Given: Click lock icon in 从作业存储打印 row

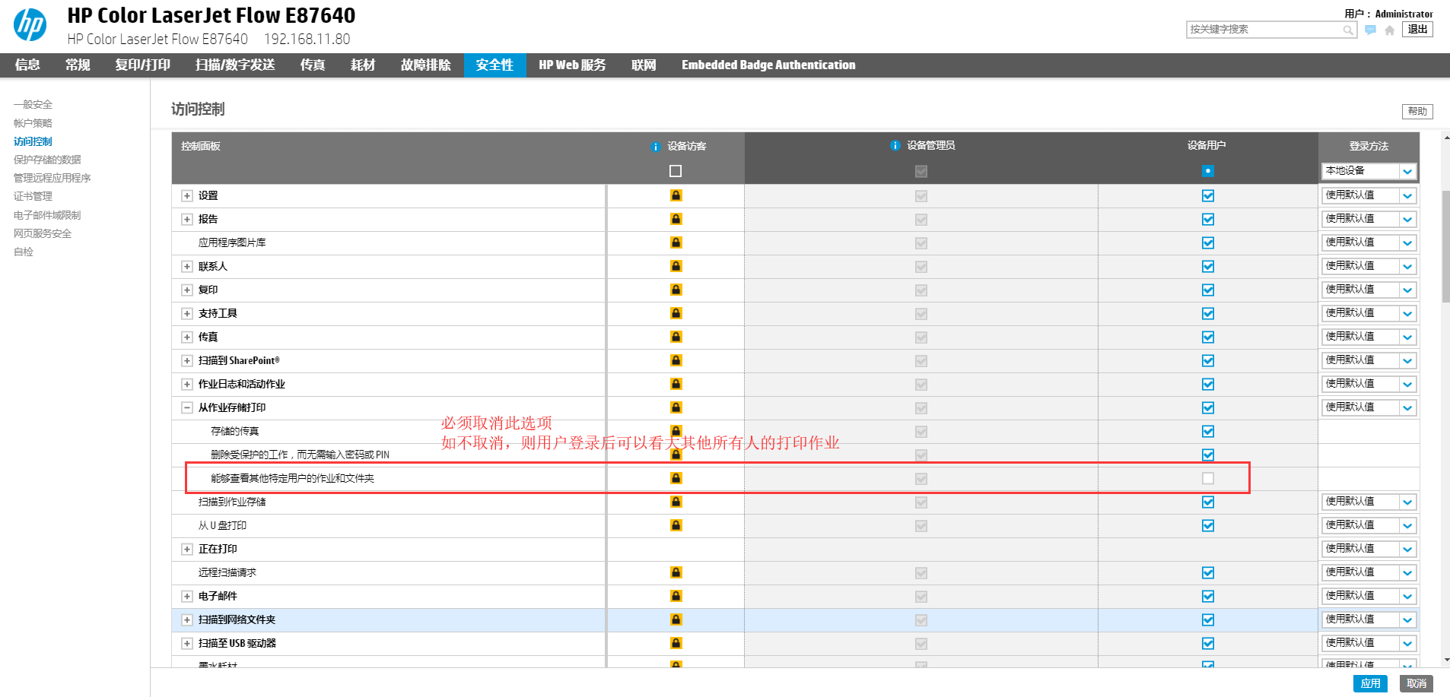Looking at the screenshot, I should click(676, 407).
